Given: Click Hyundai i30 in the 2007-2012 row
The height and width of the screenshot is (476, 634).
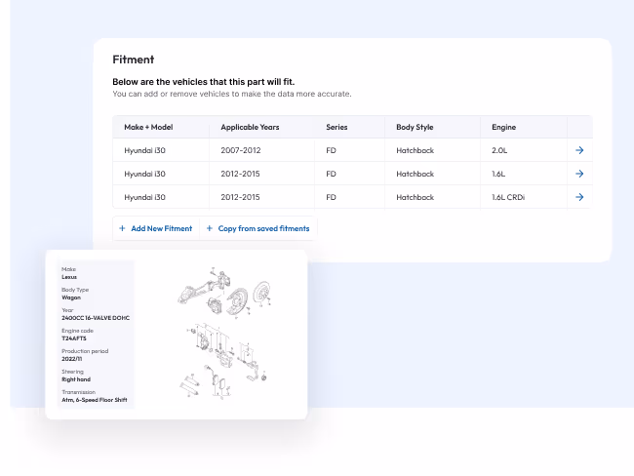Looking at the screenshot, I should [144, 150].
